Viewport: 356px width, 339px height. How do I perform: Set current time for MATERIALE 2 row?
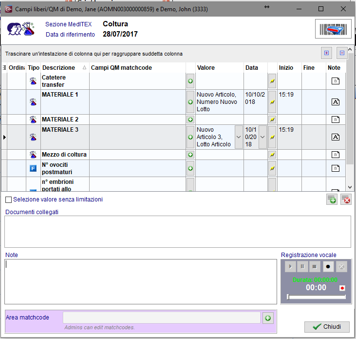[x=272, y=120]
